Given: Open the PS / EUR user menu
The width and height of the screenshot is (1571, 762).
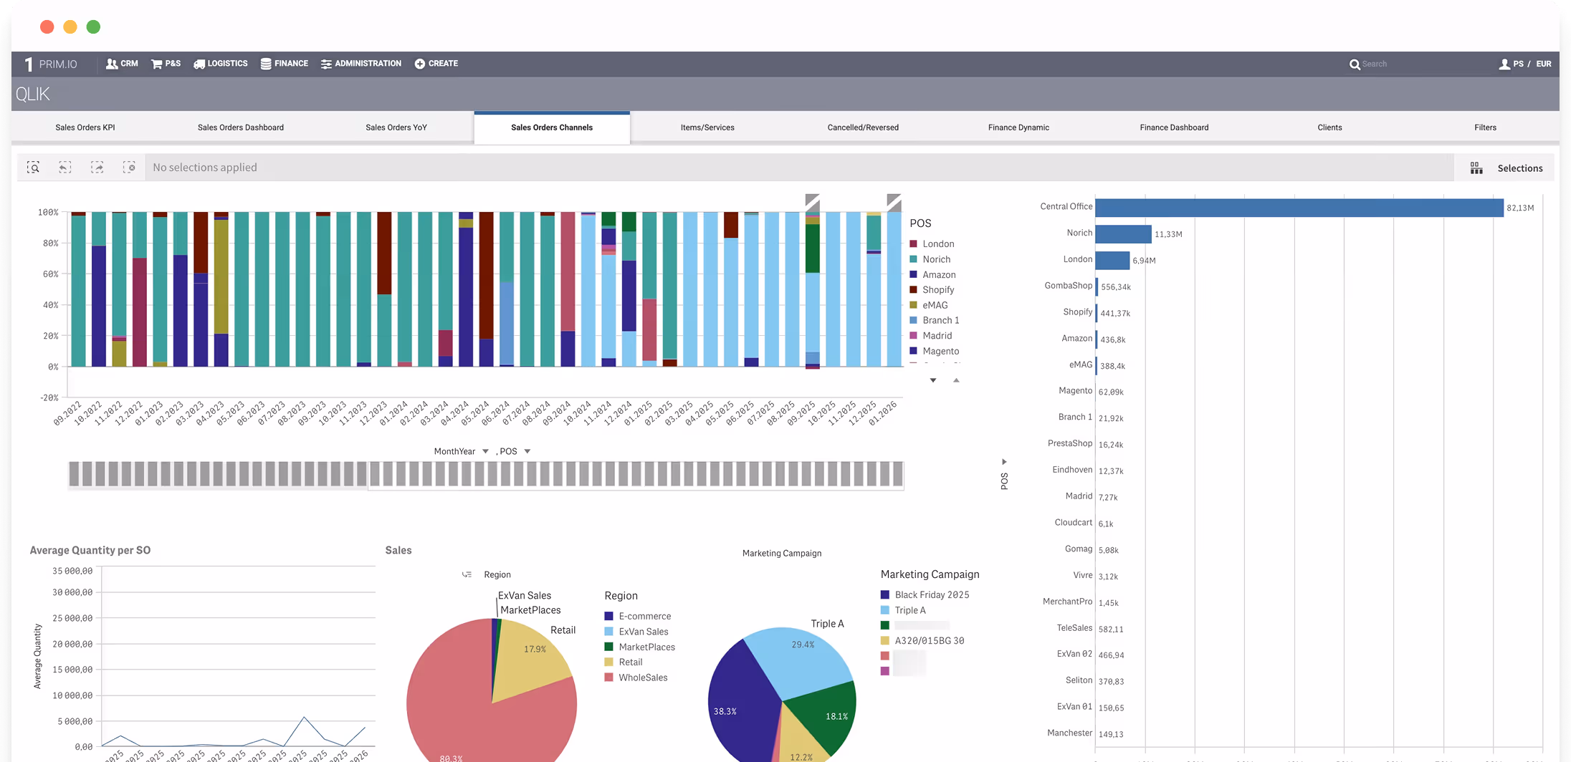Looking at the screenshot, I should [x=1525, y=64].
